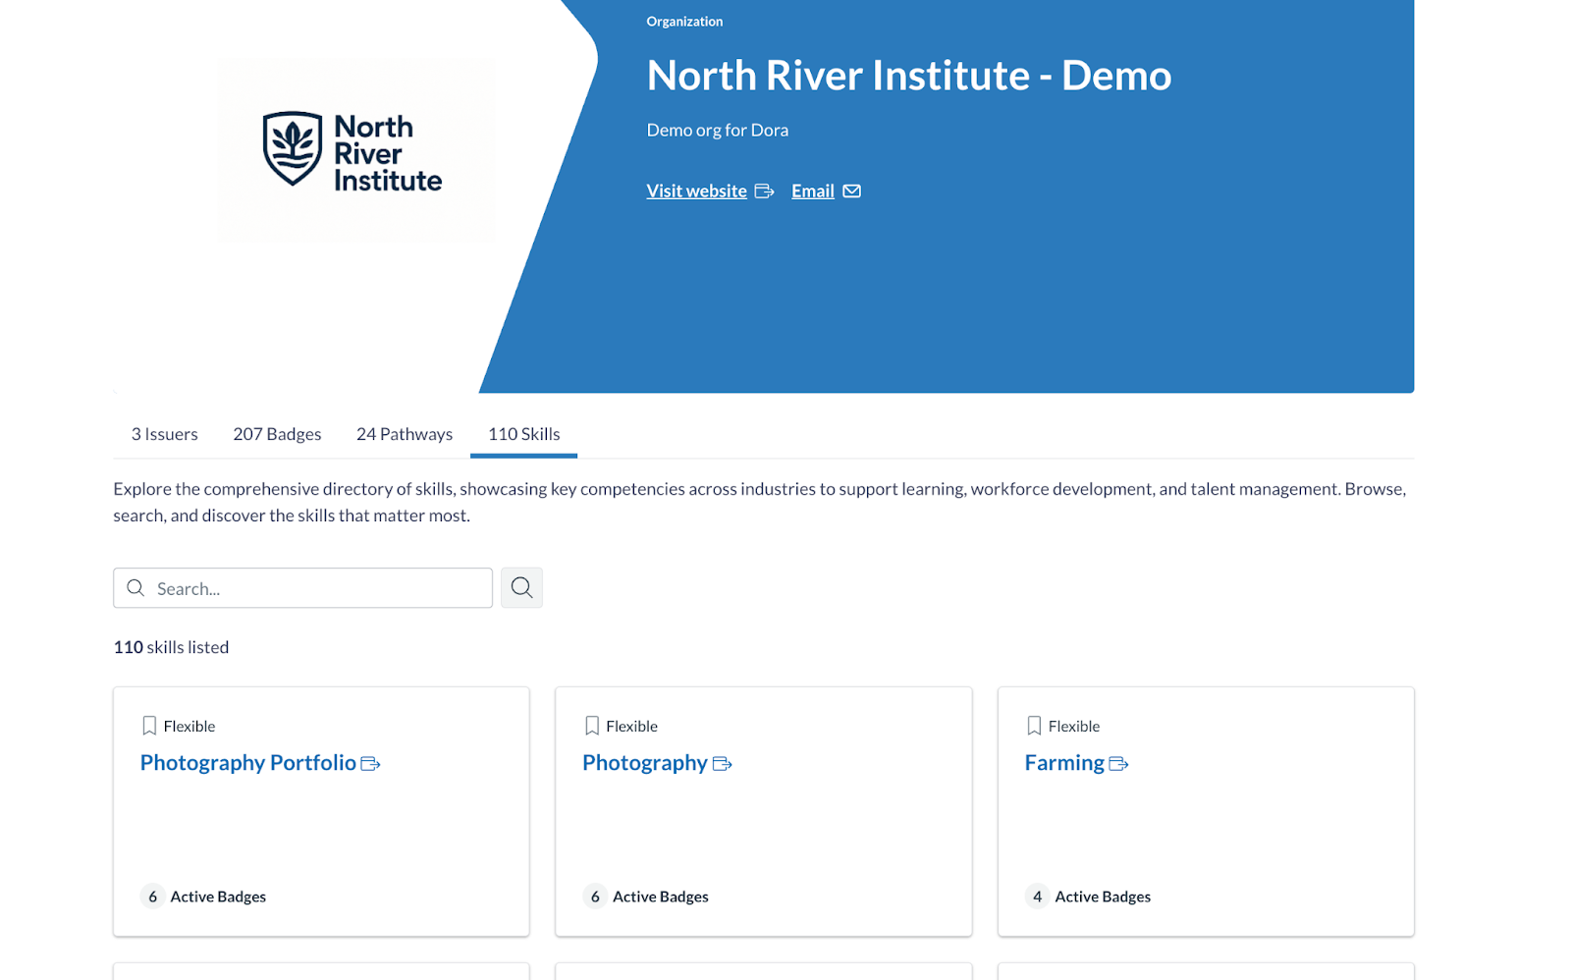Click the magnifying glass search icon
Image resolution: width=1571 pixels, height=980 pixels.
coord(521,587)
